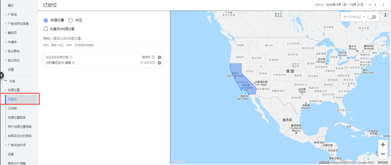Select the 半径 radio button
Image resolution: width=391 pixels, height=165 pixels.
click(x=70, y=20)
